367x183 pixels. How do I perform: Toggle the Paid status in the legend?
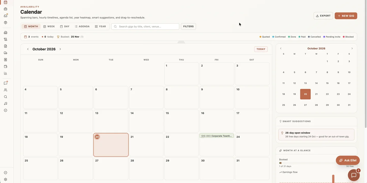click(302, 37)
